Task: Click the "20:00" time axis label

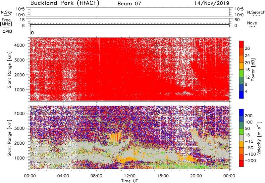Action: [196, 176]
